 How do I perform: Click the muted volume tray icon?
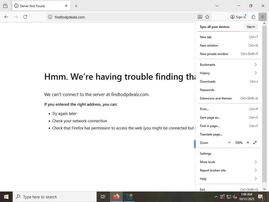[235, 197]
